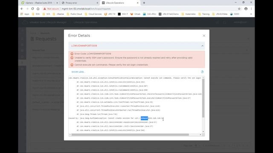Open the vRA 8.0 Beta bookmarks folder
This screenshot has width=273, height=153.
pyautogui.click(x=220, y=14)
